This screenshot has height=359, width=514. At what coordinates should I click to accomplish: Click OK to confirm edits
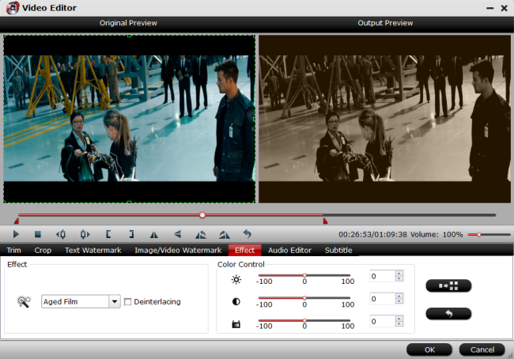click(429, 350)
